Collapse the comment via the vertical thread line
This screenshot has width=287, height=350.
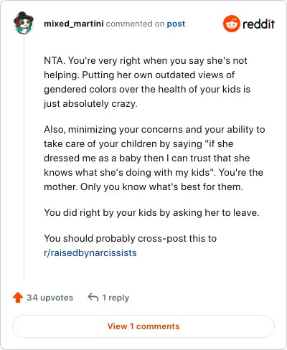tap(24, 158)
